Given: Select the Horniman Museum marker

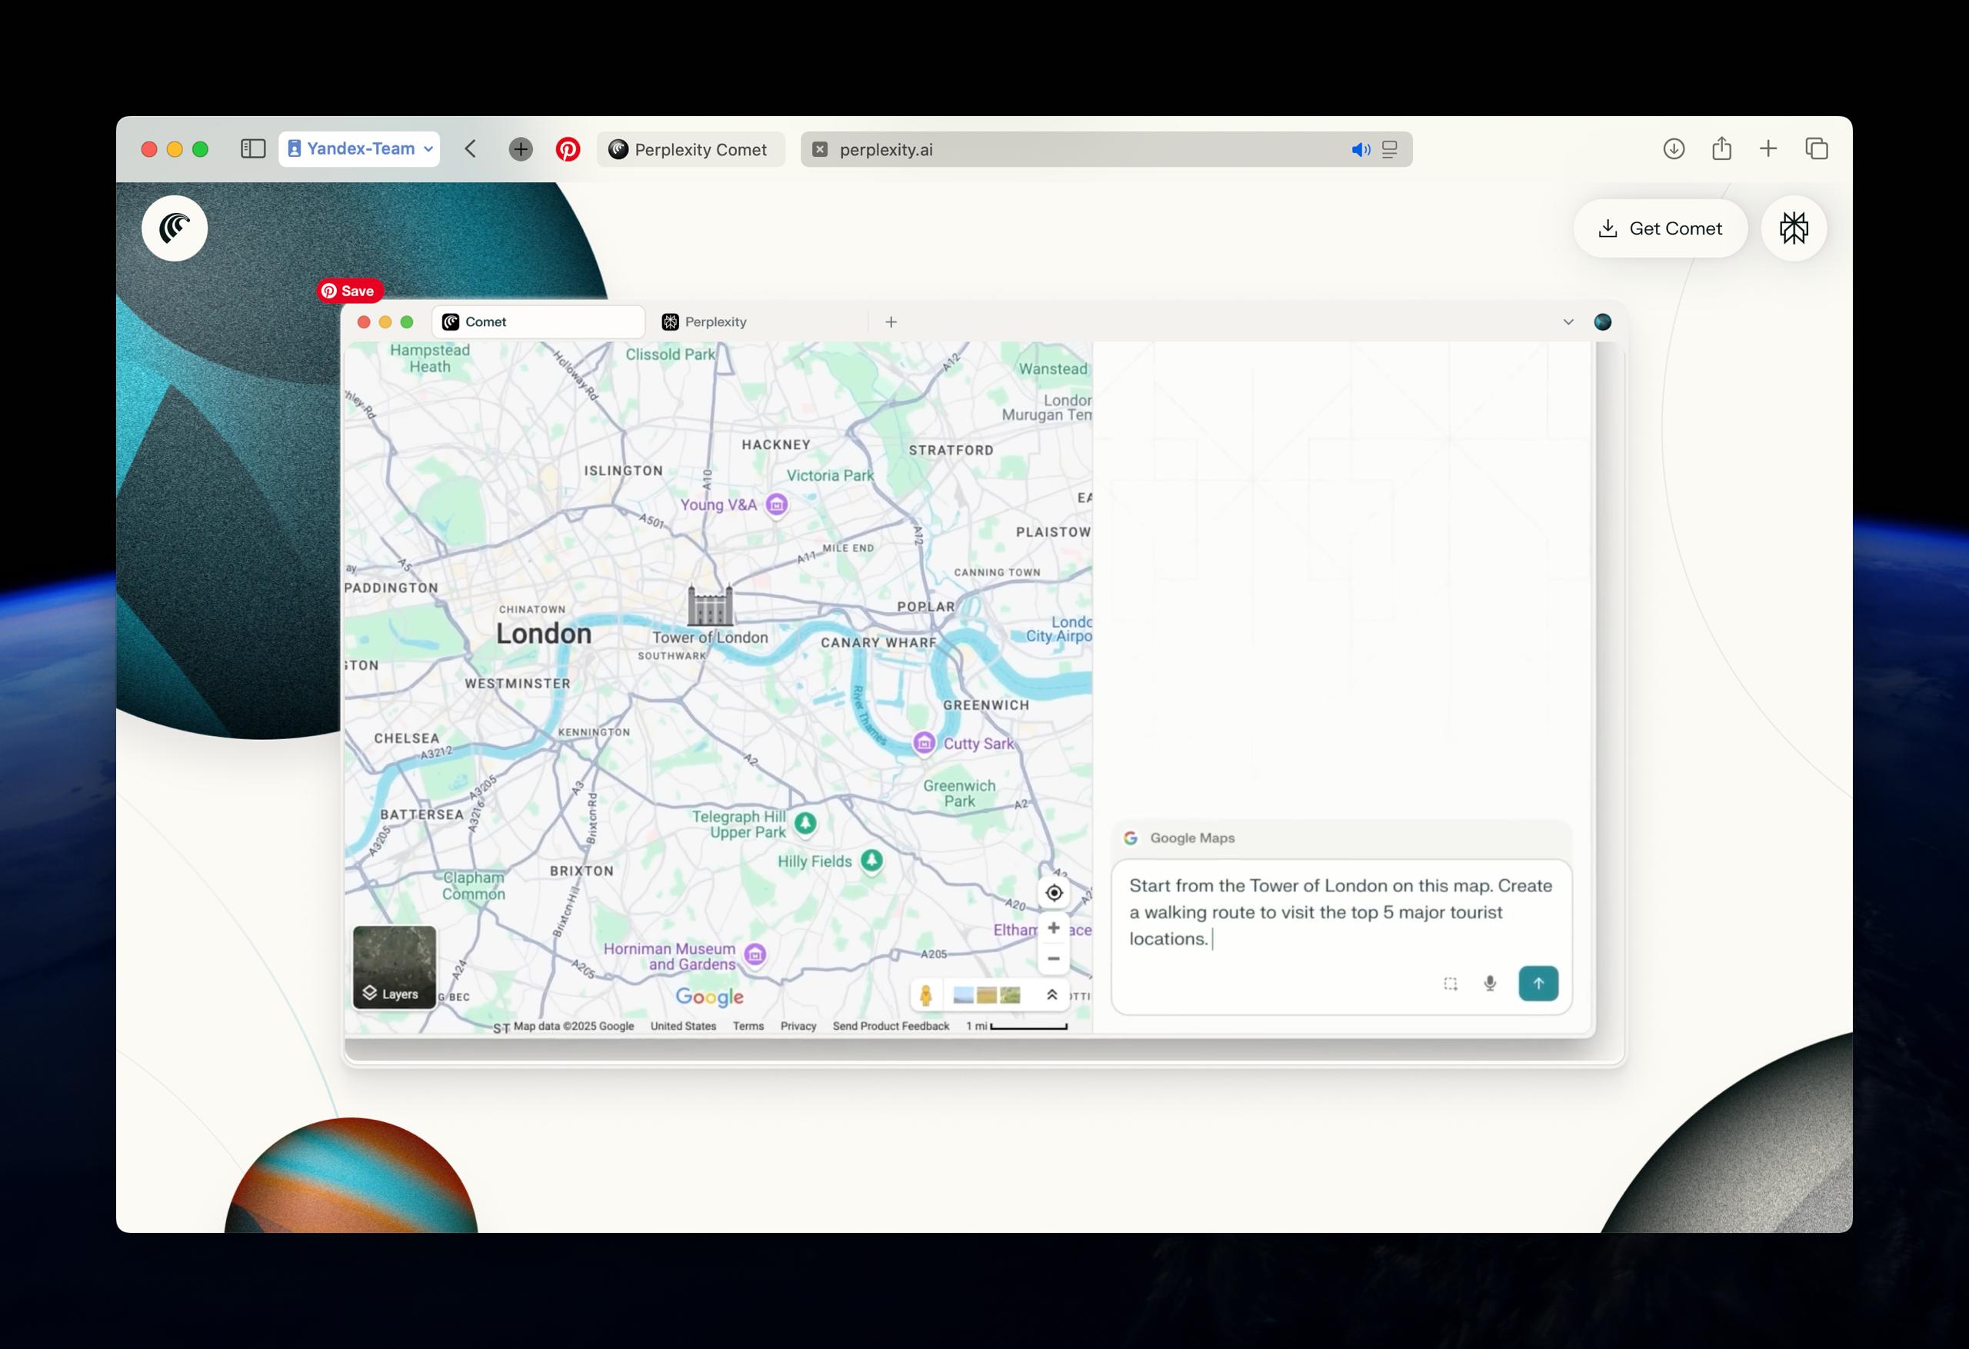Looking at the screenshot, I should tap(754, 955).
